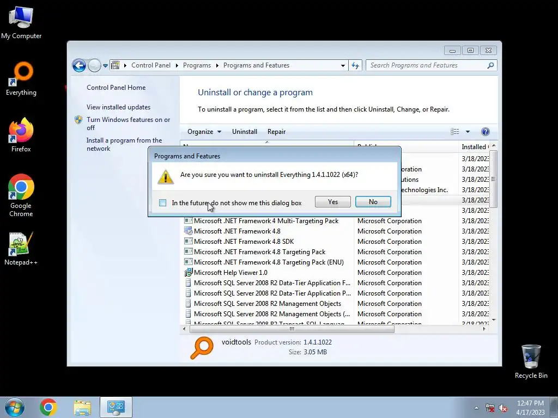The width and height of the screenshot is (558, 418).
Task: Click the muted volume tray icon
Action: [x=503, y=408]
